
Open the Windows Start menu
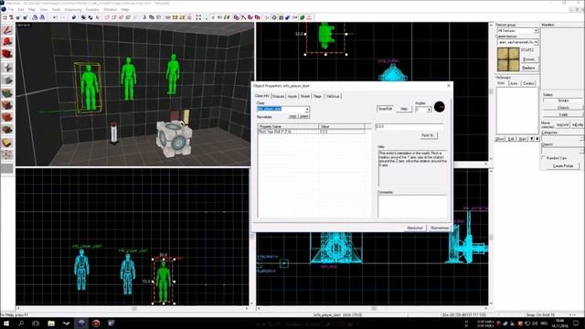(x=6, y=324)
